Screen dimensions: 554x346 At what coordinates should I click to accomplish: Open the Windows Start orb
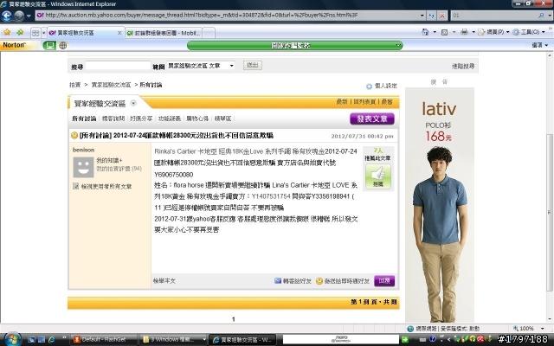[12, 339]
